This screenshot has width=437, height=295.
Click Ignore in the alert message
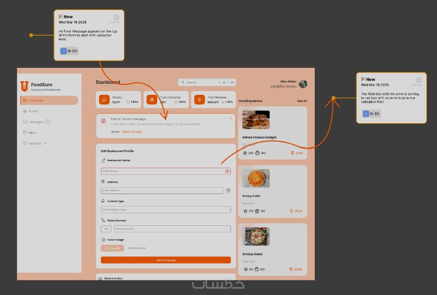(115, 132)
